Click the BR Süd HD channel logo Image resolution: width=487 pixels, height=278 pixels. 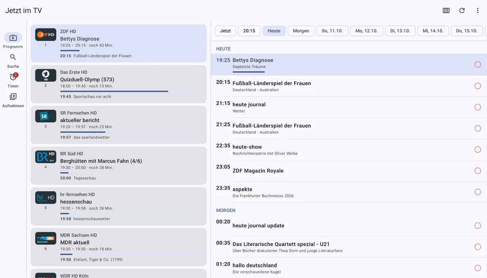(46, 157)
